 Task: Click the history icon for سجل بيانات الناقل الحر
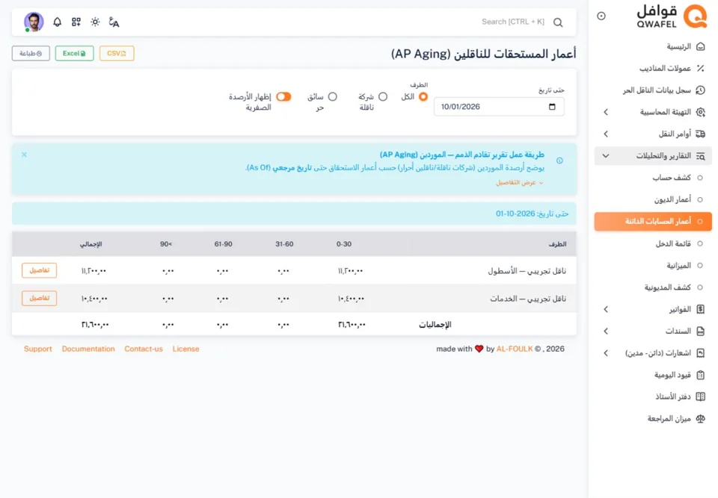coord(700,90)
